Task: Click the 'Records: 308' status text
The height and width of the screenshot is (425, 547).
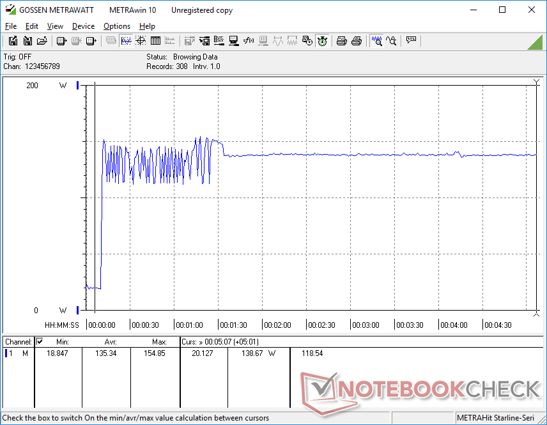Action: click(167, 66)
